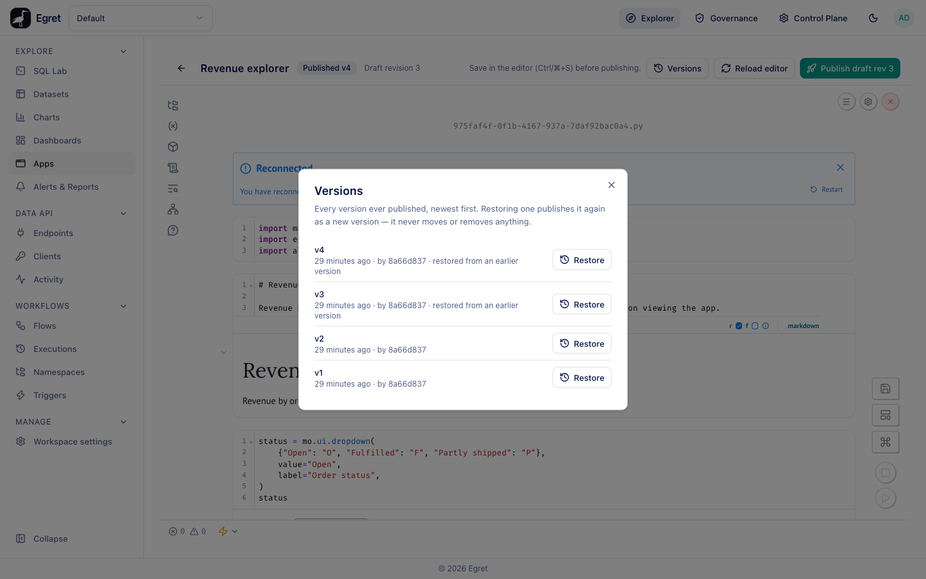
Task: Select Apps in sidebar
Action: 72,163
